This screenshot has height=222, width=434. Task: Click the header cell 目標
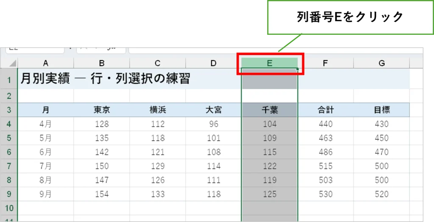click(x=382, y=110)
